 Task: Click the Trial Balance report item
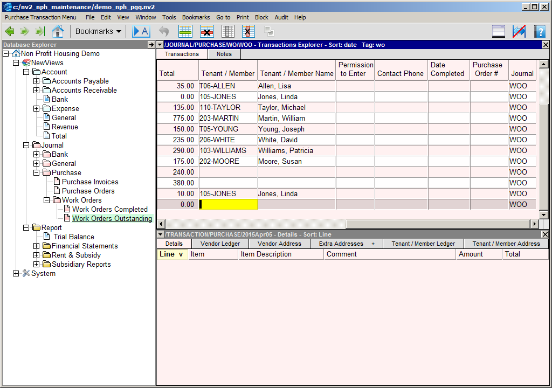[x=73, y=237]
